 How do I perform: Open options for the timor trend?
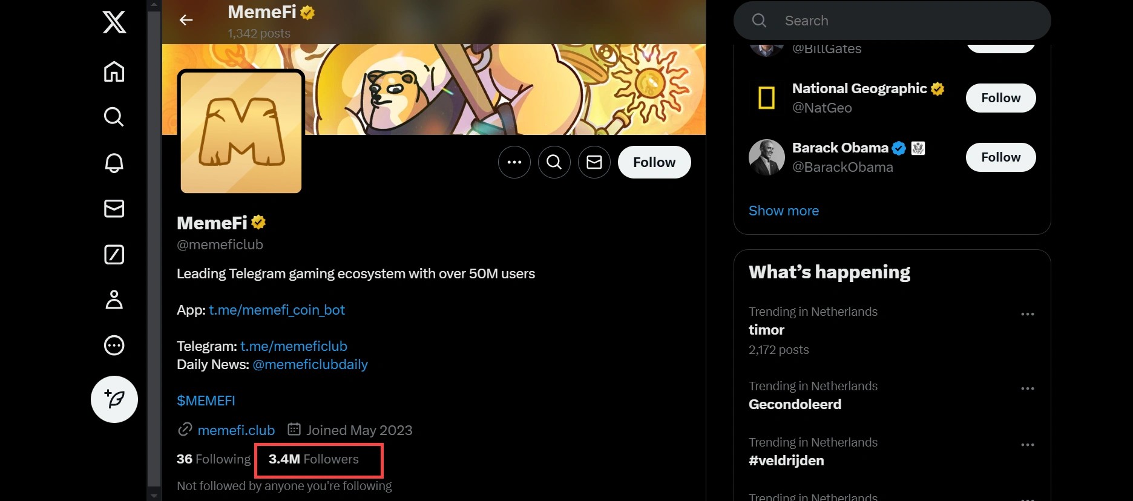1028,314
